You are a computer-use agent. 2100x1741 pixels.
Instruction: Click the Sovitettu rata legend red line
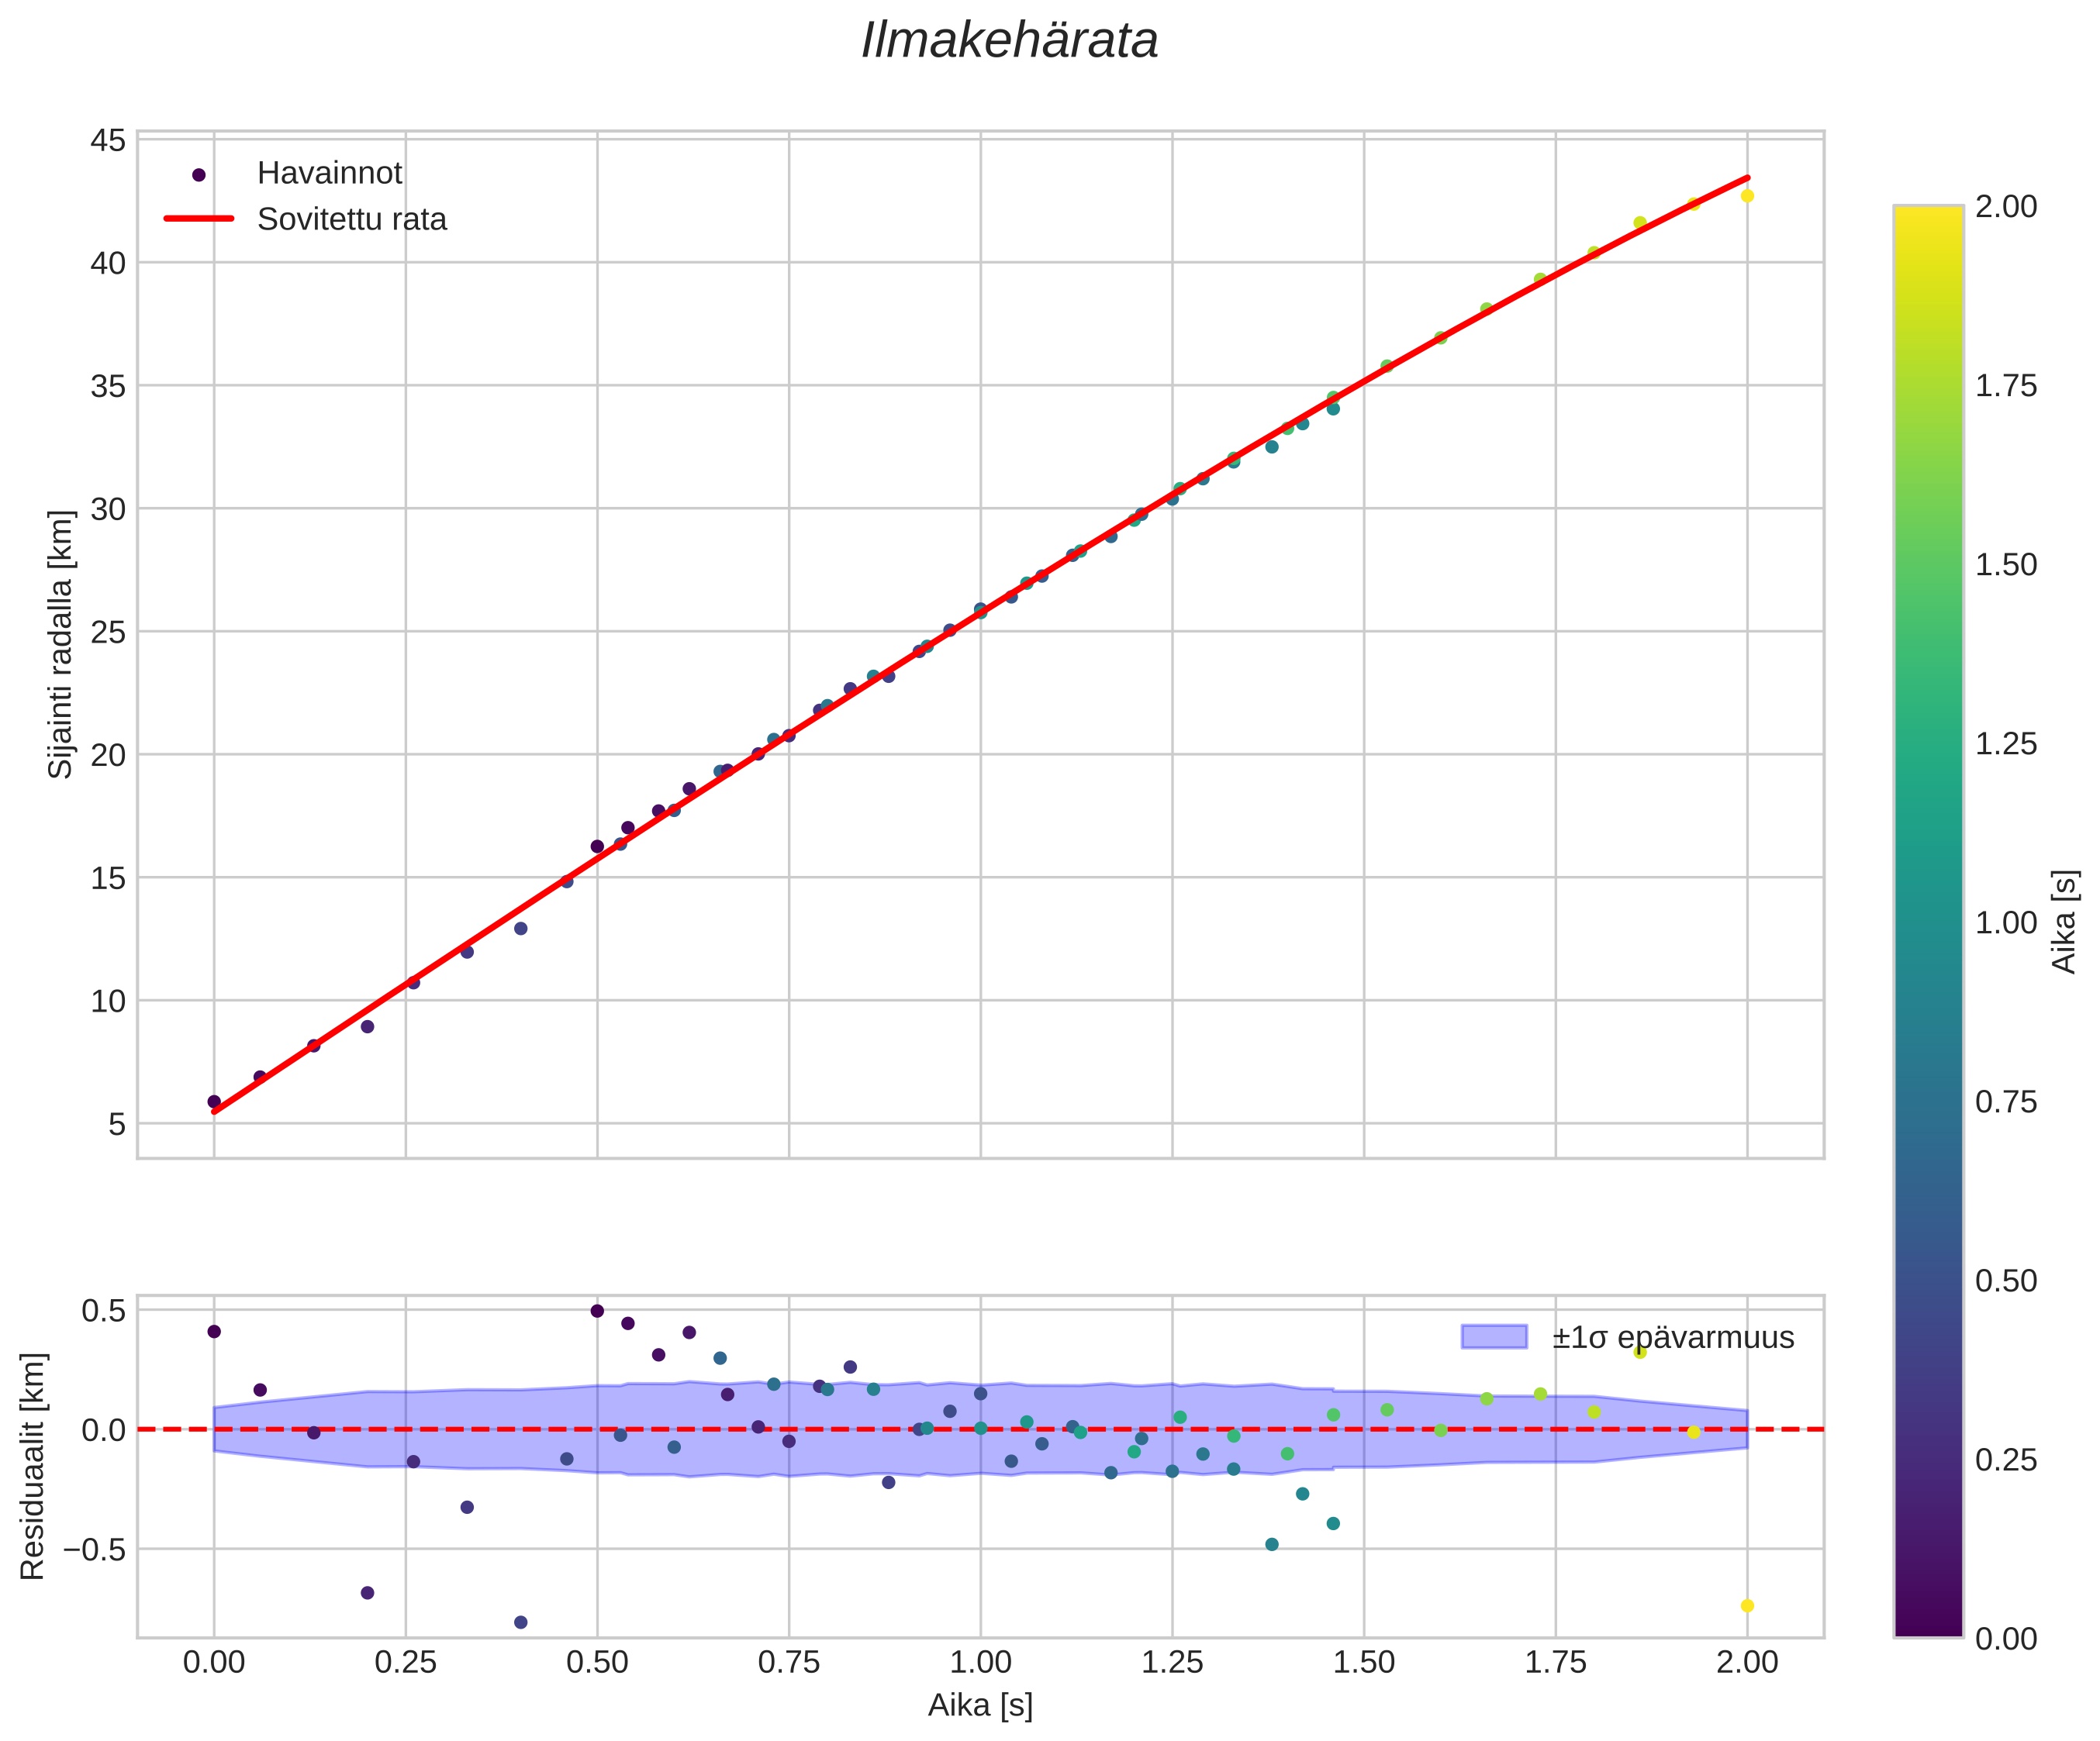198,219
